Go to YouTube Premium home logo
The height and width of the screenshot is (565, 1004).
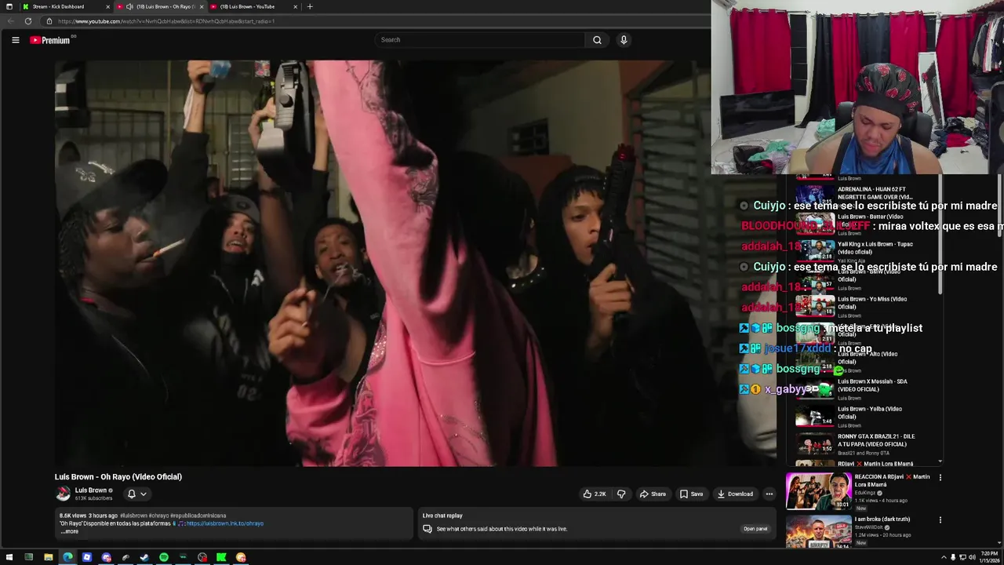(50, 40)
